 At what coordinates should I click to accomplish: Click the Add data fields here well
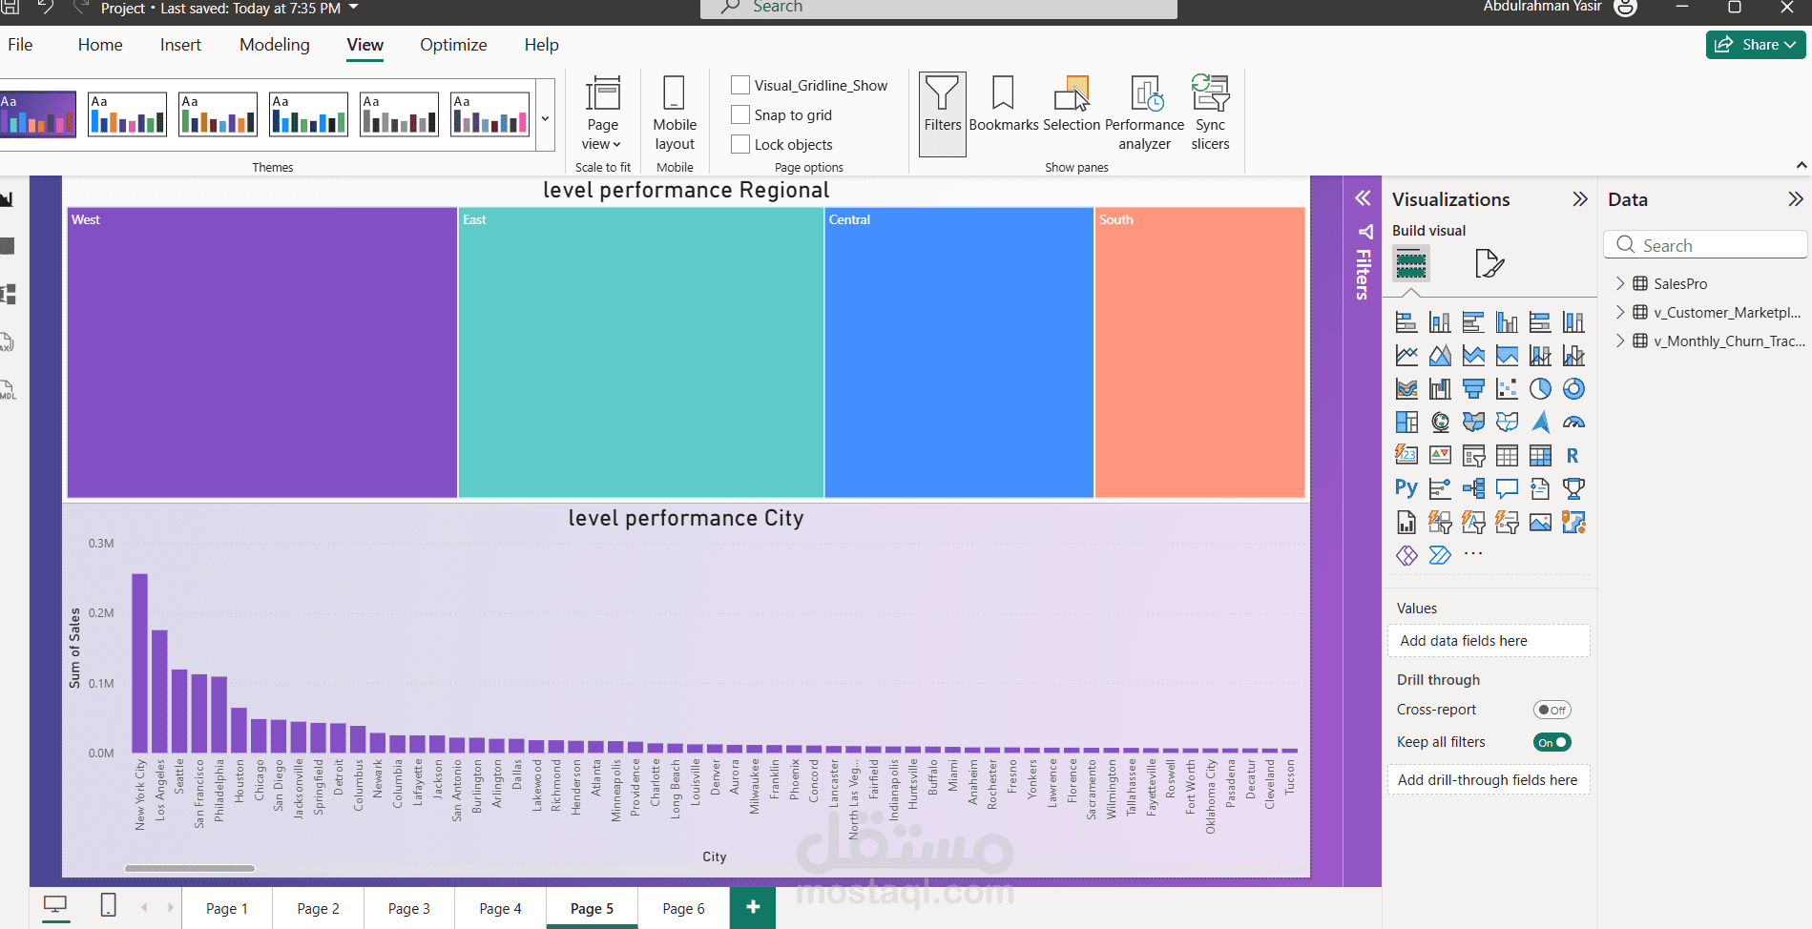coord(1489,641)
